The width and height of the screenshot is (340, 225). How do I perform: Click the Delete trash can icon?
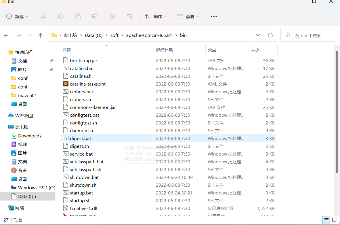point(130,16)
